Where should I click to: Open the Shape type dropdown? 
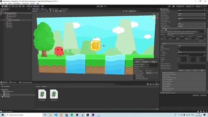(191, 45)
